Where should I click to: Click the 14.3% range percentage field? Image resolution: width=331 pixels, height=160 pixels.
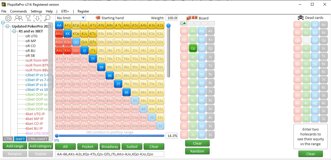tap(172, 136)
